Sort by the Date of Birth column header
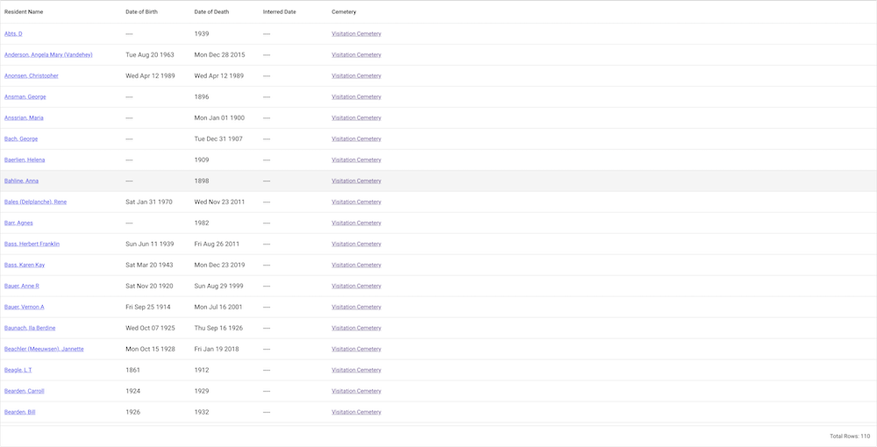 tap(142, 12)
